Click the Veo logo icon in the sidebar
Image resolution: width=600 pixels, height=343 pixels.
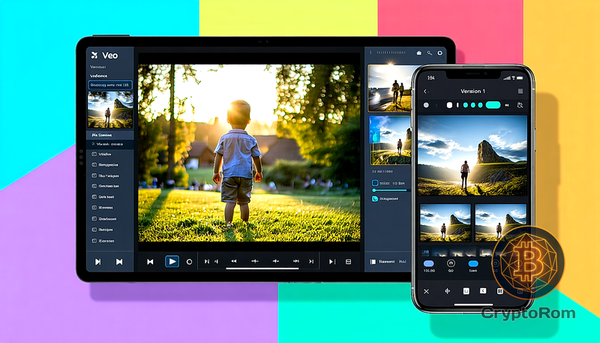(x=94, y=54)
